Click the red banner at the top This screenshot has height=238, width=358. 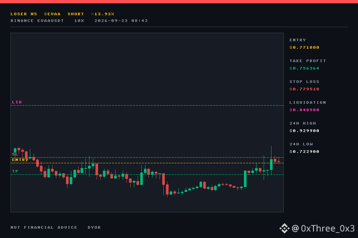pyautogui.click(x=179, y=1)
